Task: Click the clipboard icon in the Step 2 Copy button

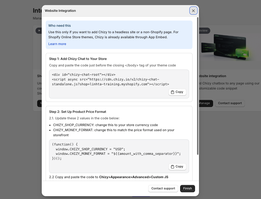Action: tap(172, 167)
